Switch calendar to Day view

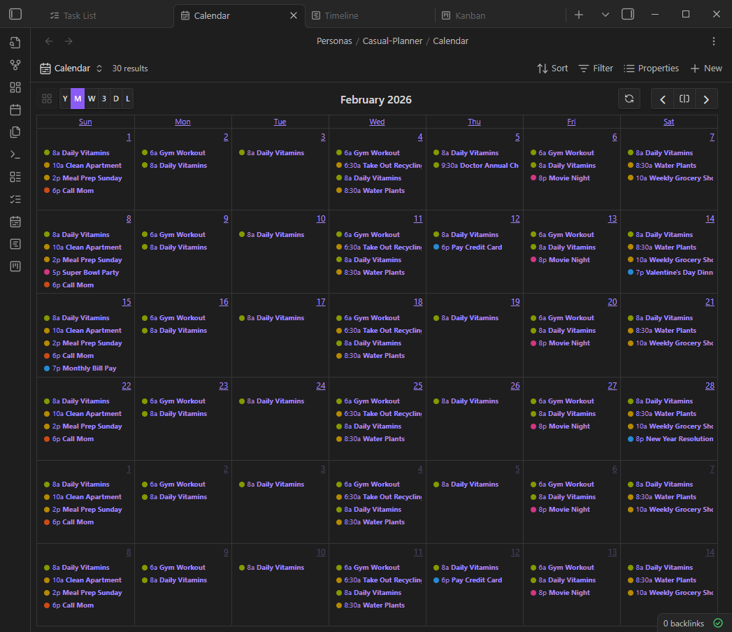pos(115,99)
